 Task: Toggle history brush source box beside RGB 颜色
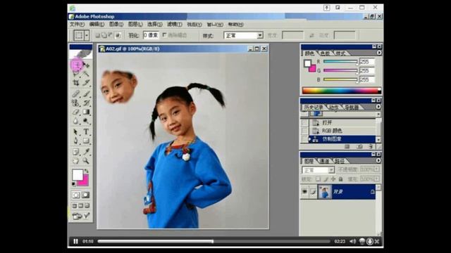tap(304, 131)
